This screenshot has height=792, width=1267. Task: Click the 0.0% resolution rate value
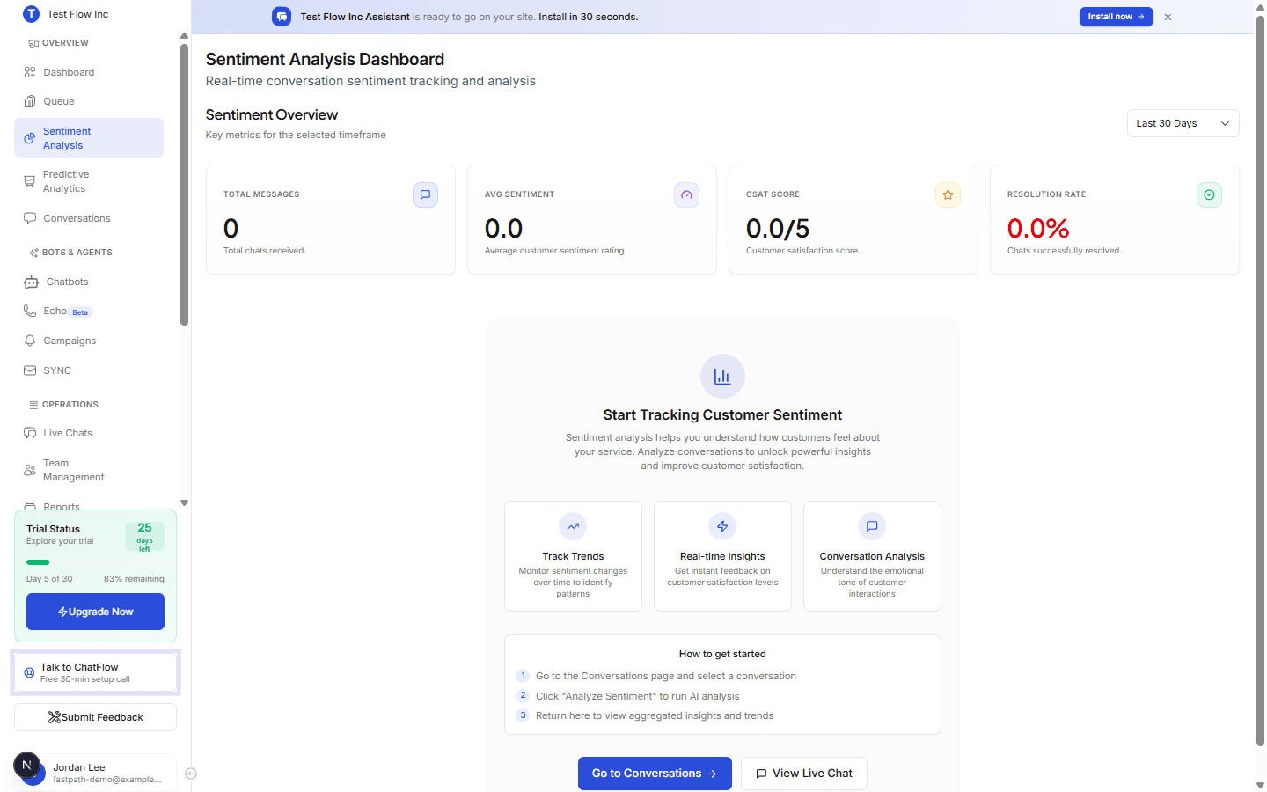[1038, 229]
